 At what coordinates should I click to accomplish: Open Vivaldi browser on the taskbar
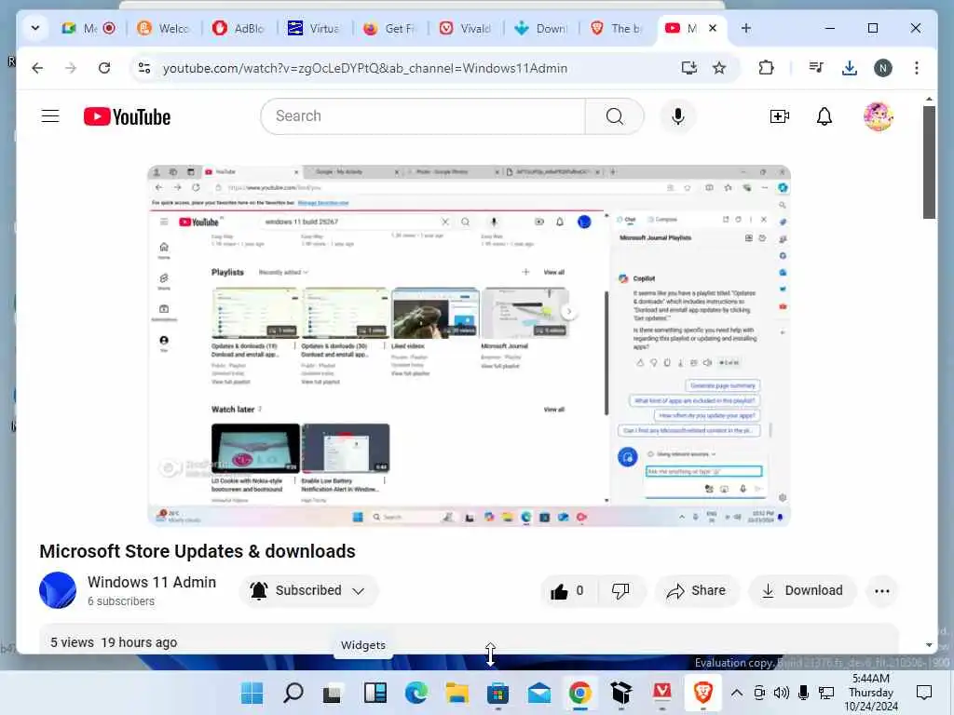pyautogui.click(x=662, y=693)
